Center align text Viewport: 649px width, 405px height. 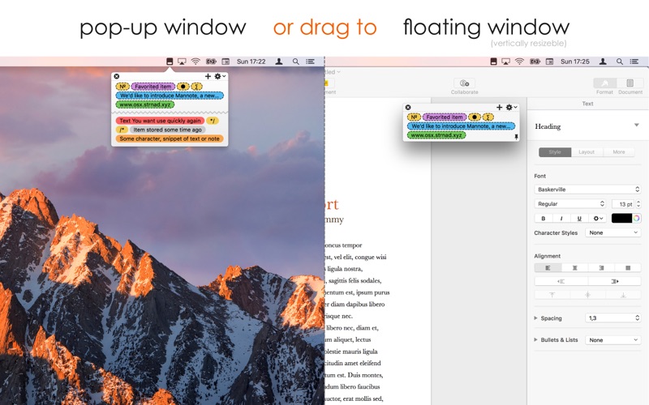pos(574,268)
